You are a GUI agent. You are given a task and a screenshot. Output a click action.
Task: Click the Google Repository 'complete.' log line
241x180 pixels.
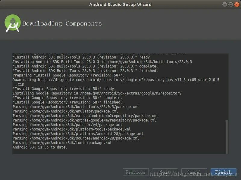click(67, 98)
